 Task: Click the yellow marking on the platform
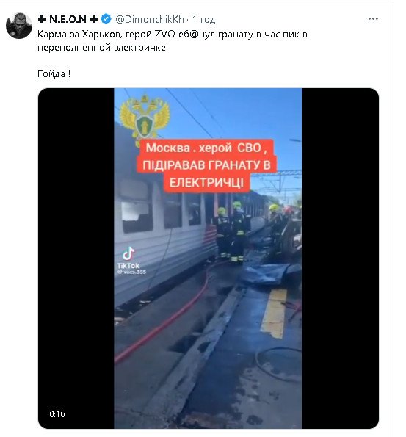pyautogui.click(x=274, y=314)
